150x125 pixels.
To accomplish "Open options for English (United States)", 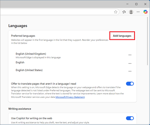I will pyautogui.click(x=130, y=71).
